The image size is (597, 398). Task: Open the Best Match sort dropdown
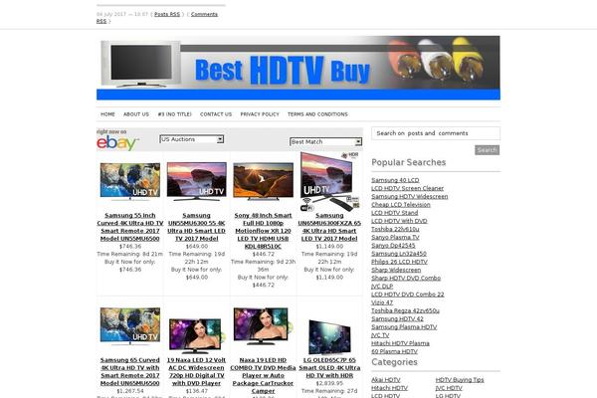click(x=325, y=141)
